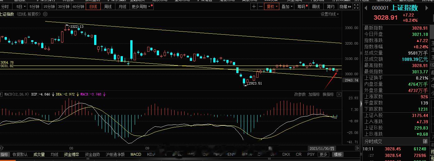The image size is (434, 161).
Task: Switch to 周线 weekly chart
Action: coord(108,7)
